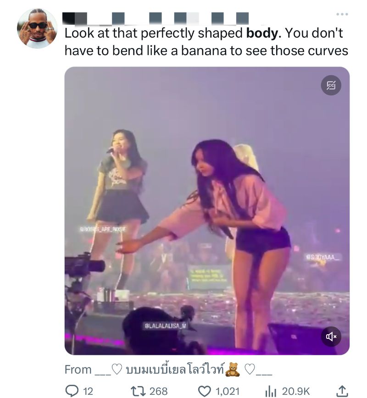367x398 pixels.
Task: Open the tweet author's profile picture
Action: point(37,28)
